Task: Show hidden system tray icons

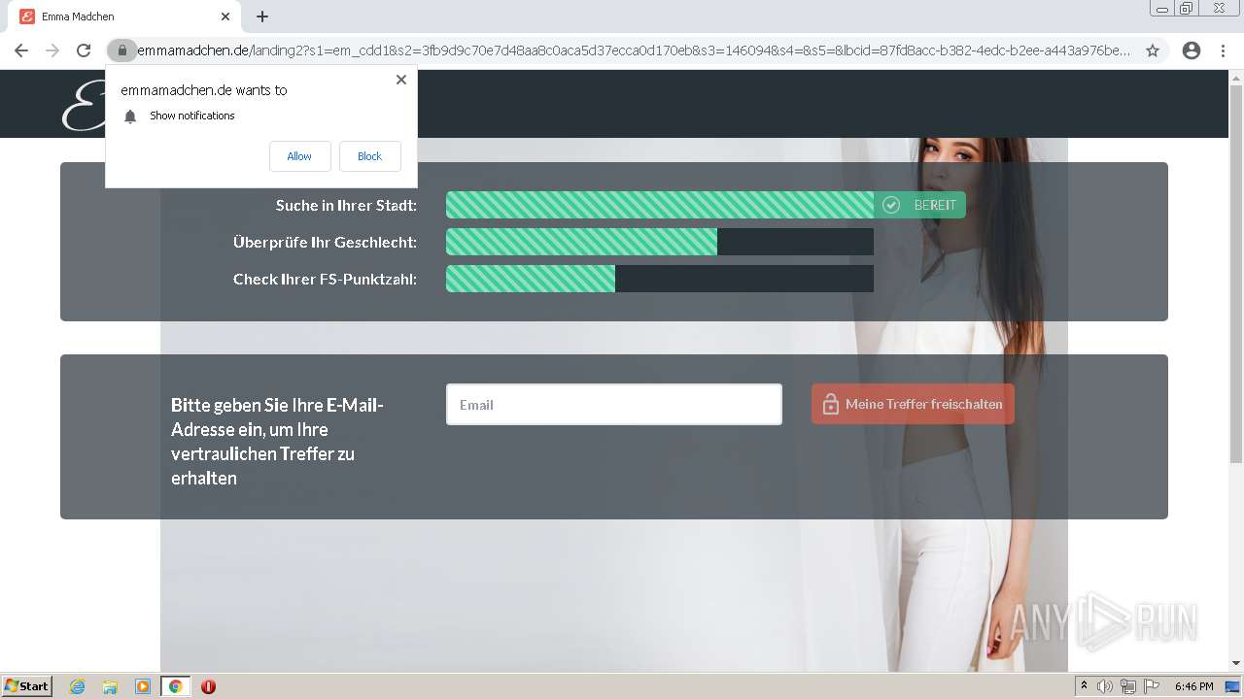Action: pos(1084,686)
